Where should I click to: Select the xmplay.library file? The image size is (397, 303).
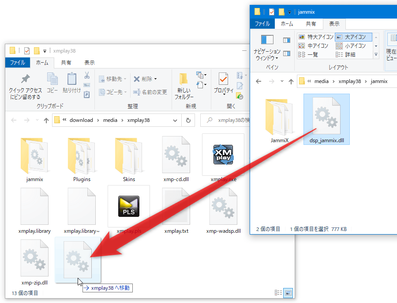(34, 210)
